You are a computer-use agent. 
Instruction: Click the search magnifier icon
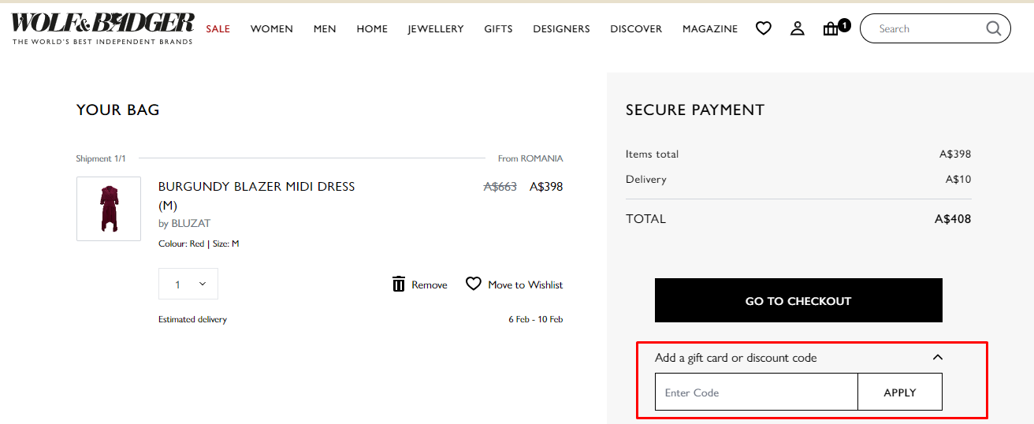[x=993, y=28]
